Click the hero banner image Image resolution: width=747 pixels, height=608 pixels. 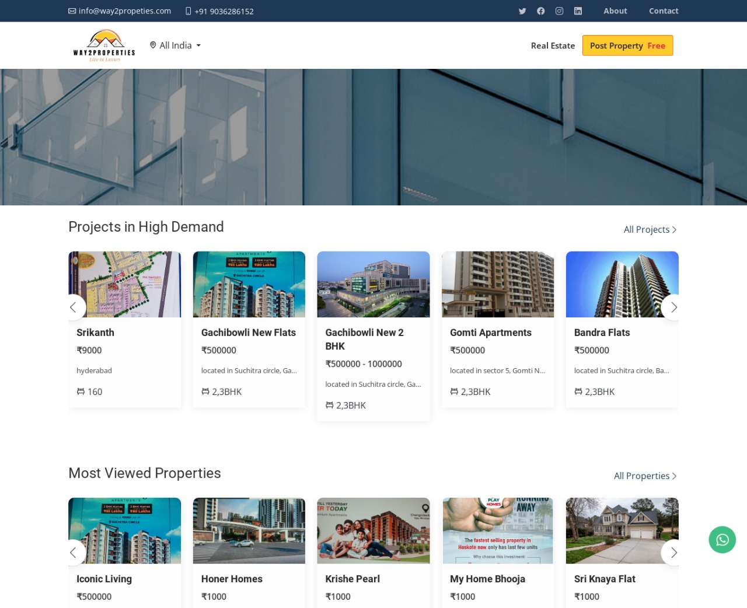coord(373,137)
